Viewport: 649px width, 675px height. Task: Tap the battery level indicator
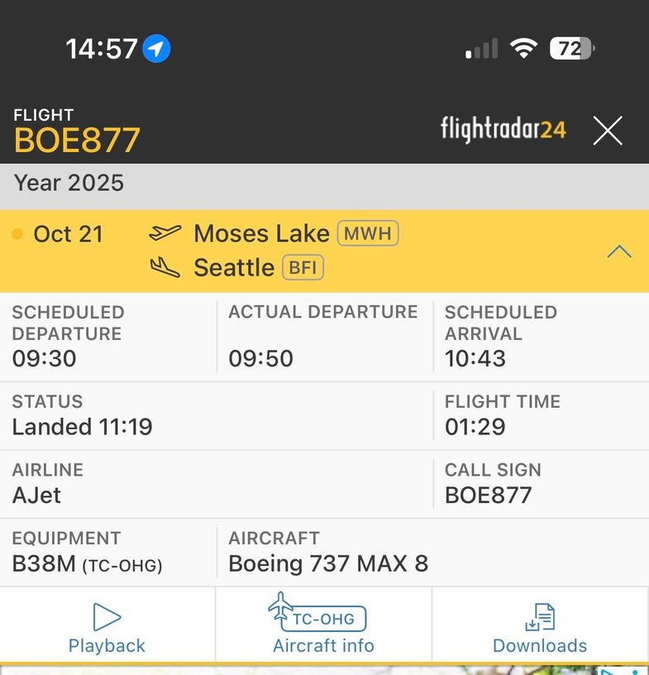coord(572,49)
